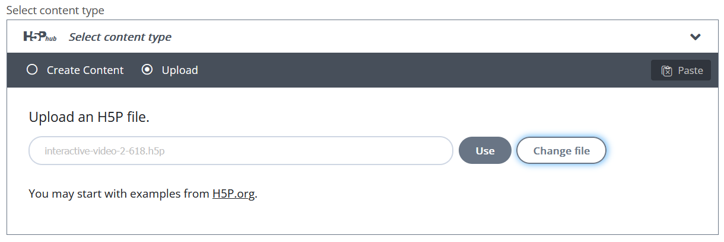Toggle the italic 'Select content type' header title
The width and height of the screenshot is (724, 242).
[x=120, y=37]
